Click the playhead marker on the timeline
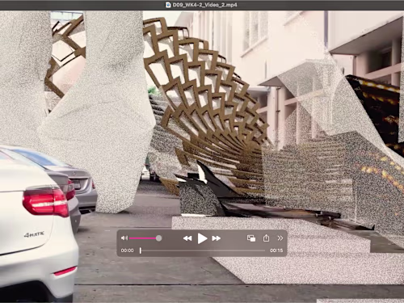This screenshot has height=303, width=404. [141, 250]
